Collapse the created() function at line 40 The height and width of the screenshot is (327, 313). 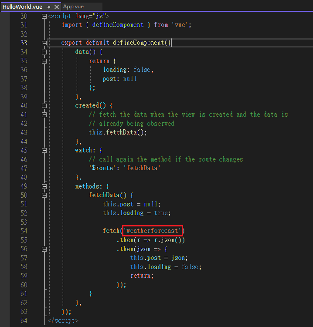point(44,106)
